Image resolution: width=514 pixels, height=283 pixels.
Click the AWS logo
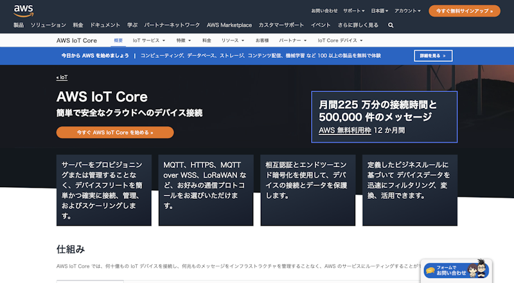click(x=24, y=9)
